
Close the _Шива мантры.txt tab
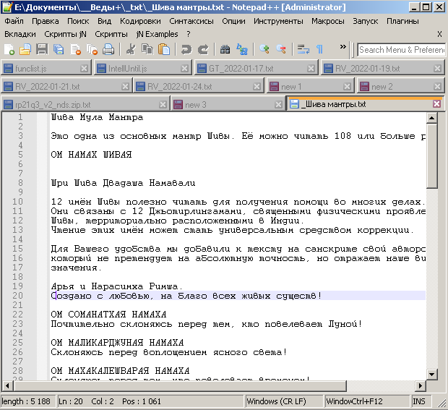pyautogui.click(x=437, y=104)
